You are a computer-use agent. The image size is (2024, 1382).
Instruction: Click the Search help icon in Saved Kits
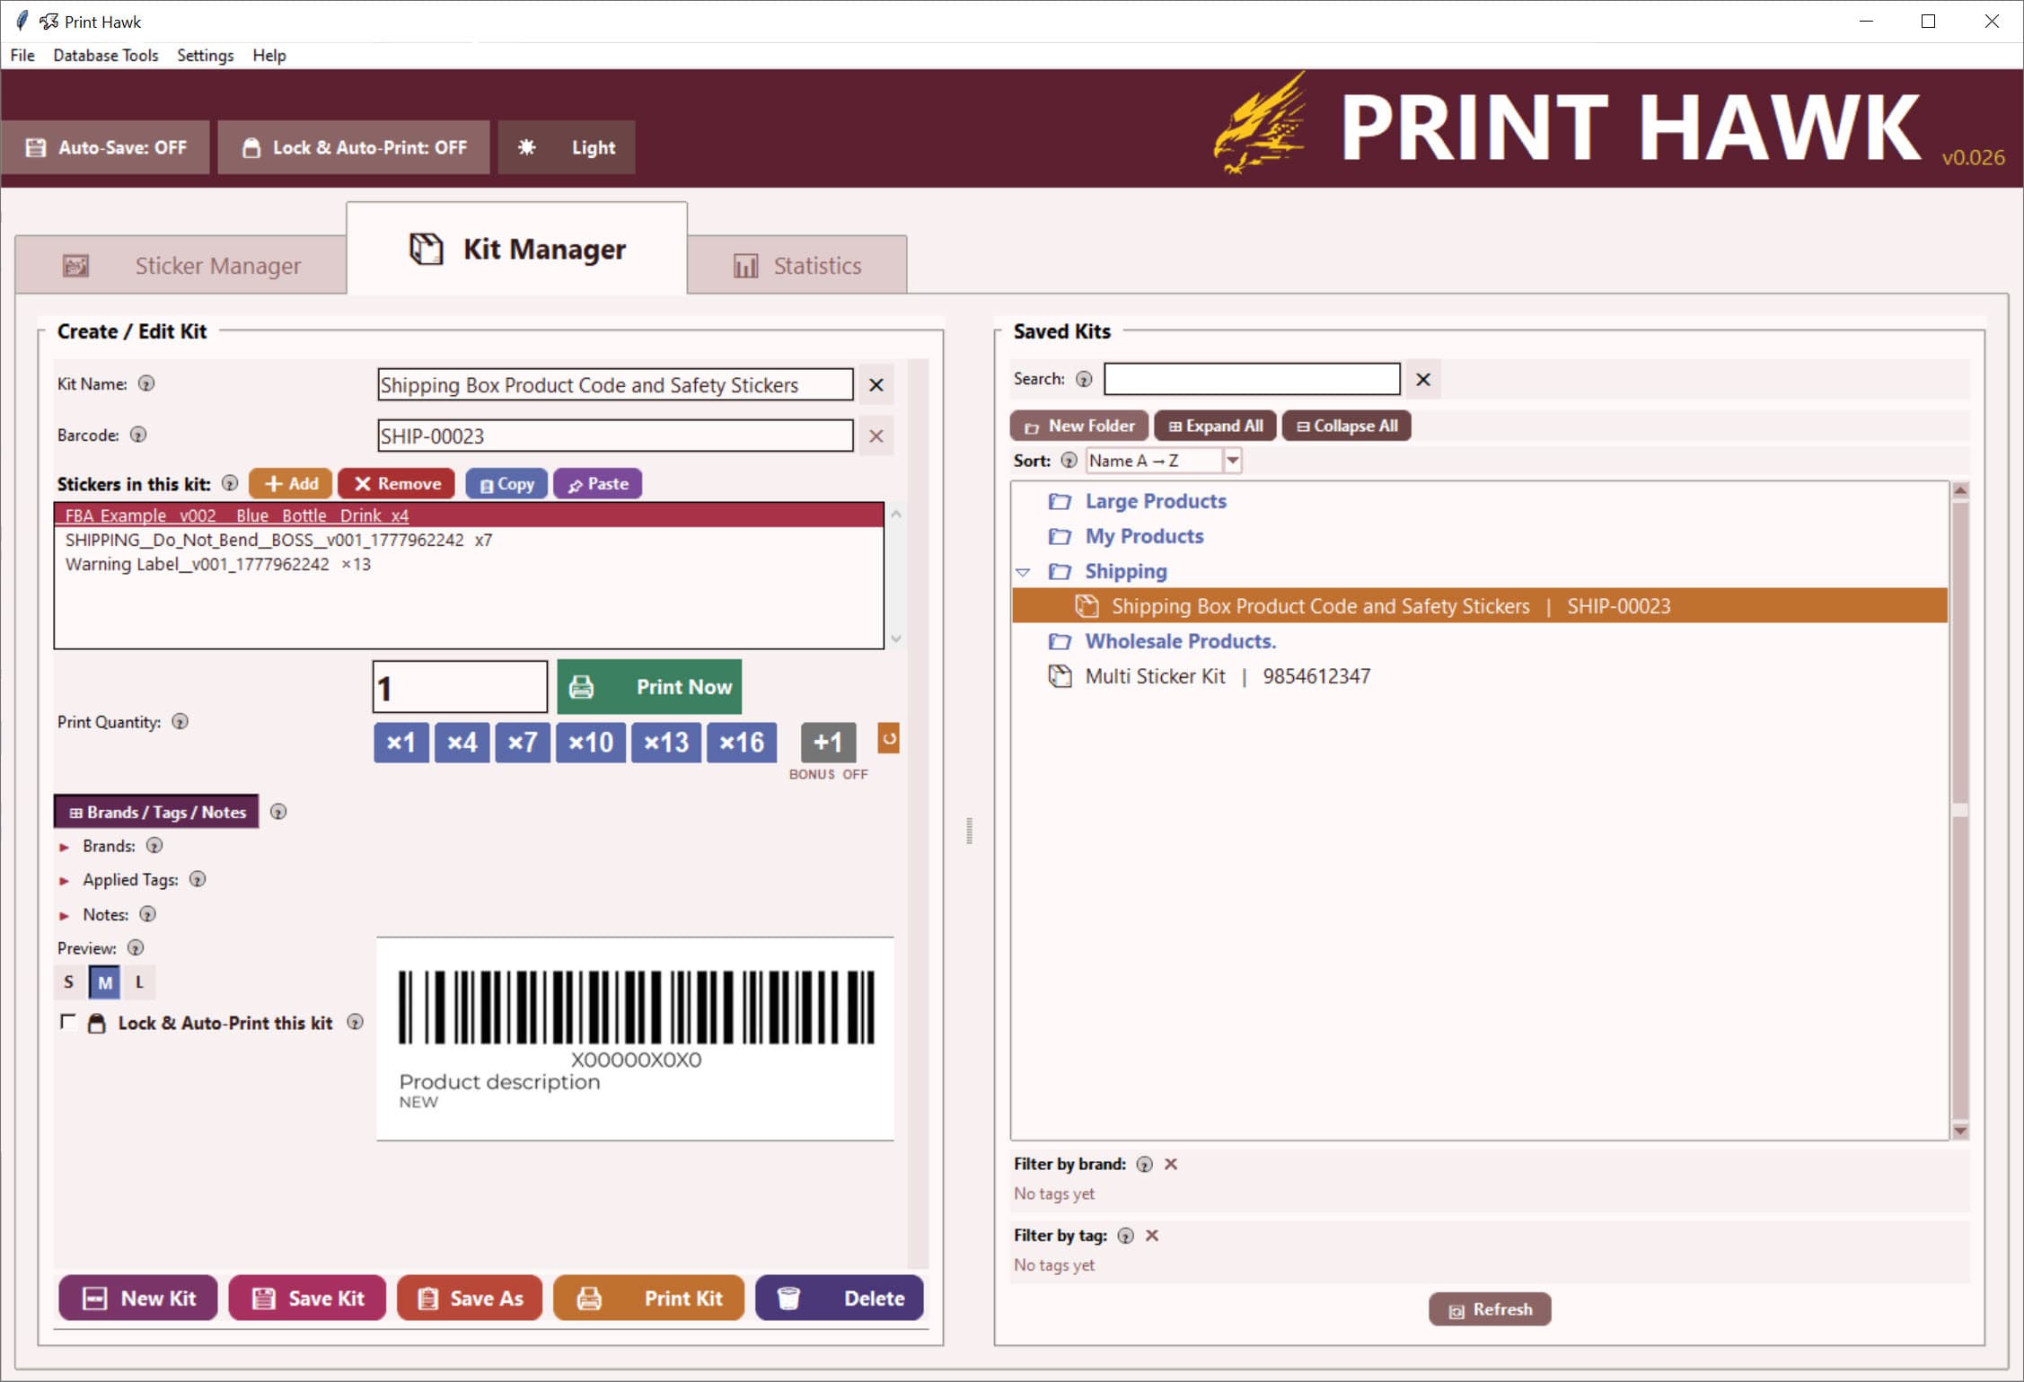click(x=1084, y=379)
